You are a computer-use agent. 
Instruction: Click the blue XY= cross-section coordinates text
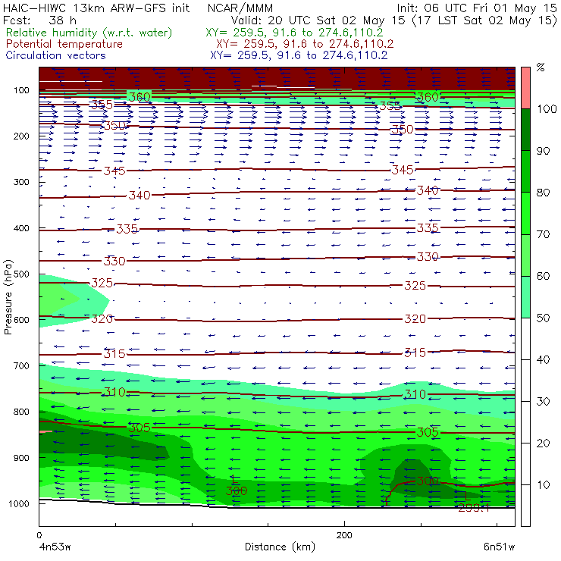click(x=299, y=55)
